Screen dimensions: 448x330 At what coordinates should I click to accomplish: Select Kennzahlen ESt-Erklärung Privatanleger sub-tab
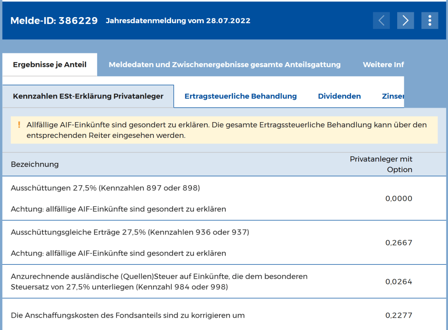click(88, 96)
